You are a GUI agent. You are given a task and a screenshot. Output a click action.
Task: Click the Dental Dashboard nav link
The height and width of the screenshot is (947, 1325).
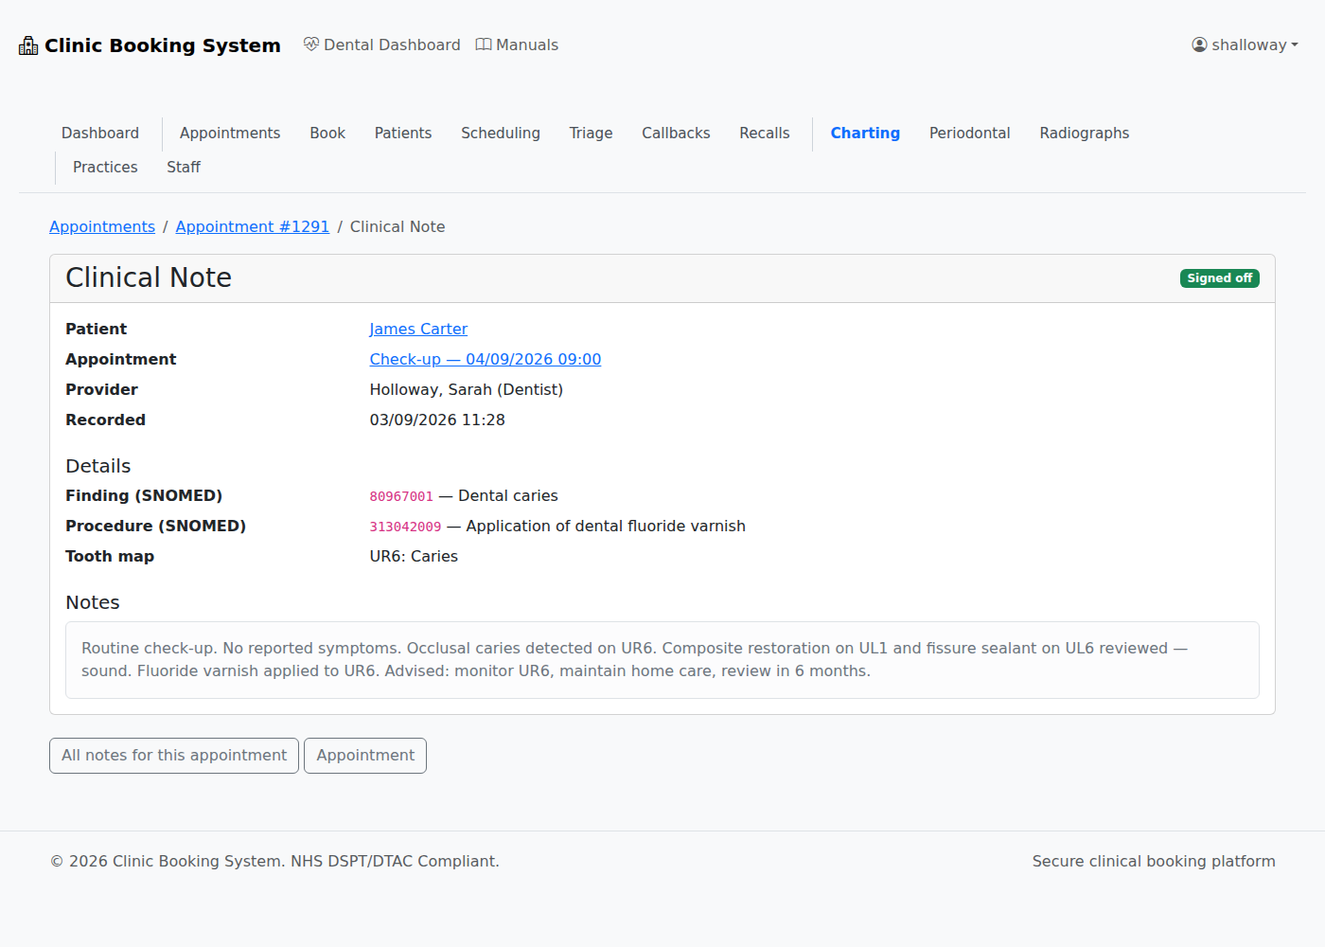[382, 45]
